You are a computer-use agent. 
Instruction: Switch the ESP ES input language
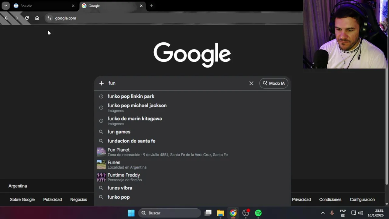[x=343, y=213]
